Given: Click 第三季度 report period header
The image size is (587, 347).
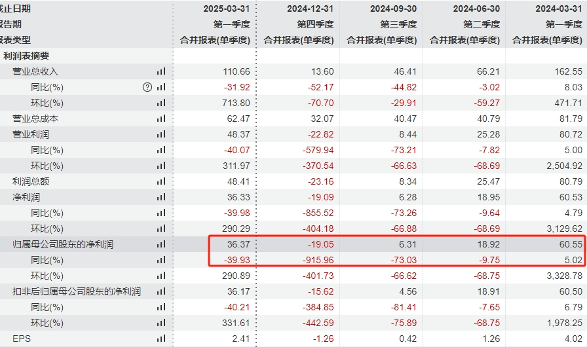Looking at the screenshot, I should pyautogui.click(x=398, y=24).
